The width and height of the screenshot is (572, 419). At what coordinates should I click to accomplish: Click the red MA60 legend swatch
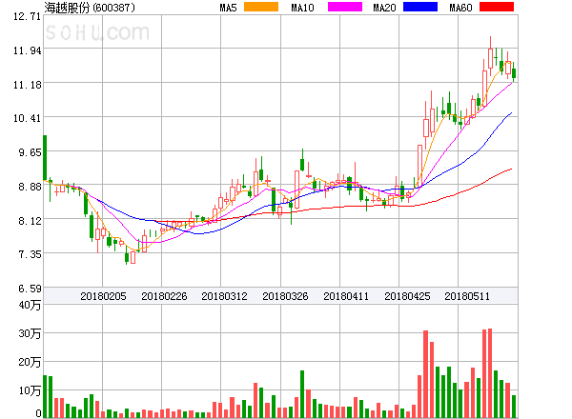pyautogui.click(x=497, y=7)
